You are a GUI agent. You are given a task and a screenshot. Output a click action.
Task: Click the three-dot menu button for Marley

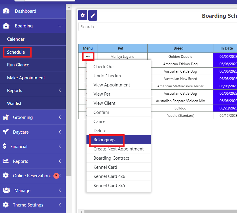pyautogui.click(x=88, y=56)
